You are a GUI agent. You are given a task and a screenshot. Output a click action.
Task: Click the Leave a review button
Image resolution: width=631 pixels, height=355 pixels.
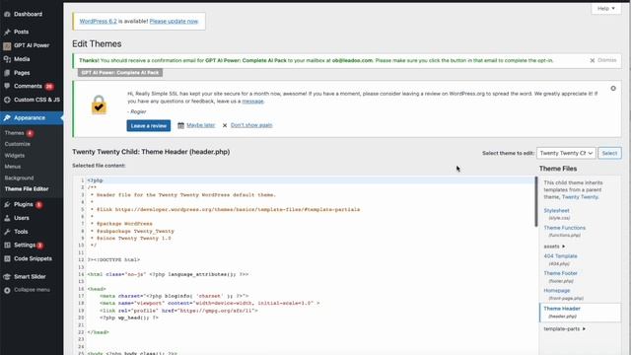tap(149, 125)
